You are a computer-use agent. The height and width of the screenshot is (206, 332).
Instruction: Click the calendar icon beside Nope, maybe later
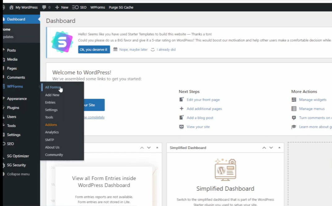115,49
